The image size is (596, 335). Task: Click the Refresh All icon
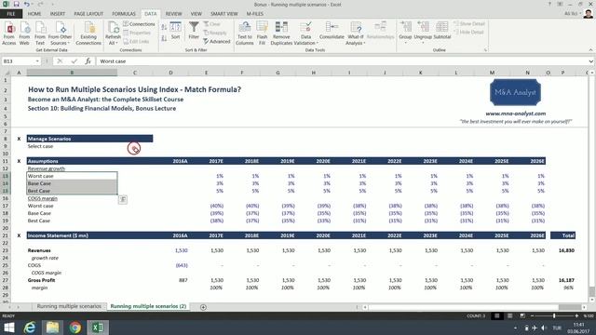(x=113, y=33)
